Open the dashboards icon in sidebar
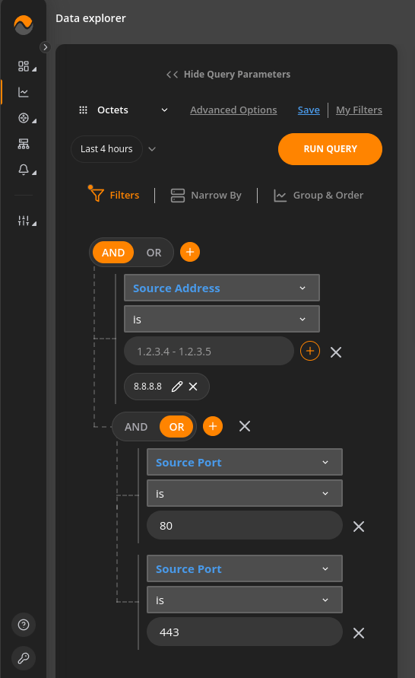The width and height of the screenshot is (415, 678). point(24,66)
